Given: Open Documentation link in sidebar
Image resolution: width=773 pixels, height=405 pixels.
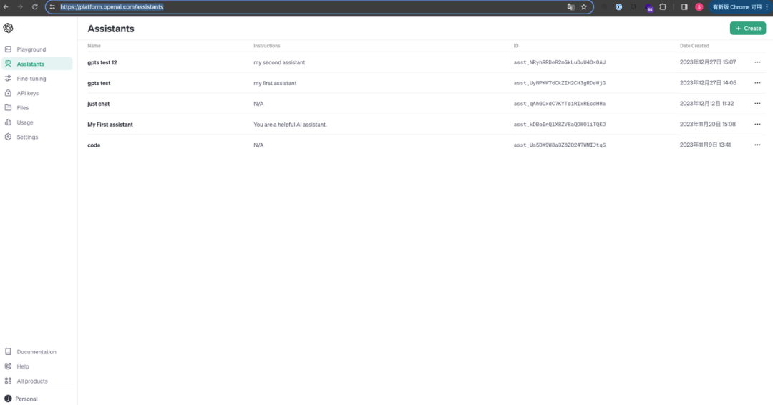Looking at the screenshot, I should click(x=37, y=352).
